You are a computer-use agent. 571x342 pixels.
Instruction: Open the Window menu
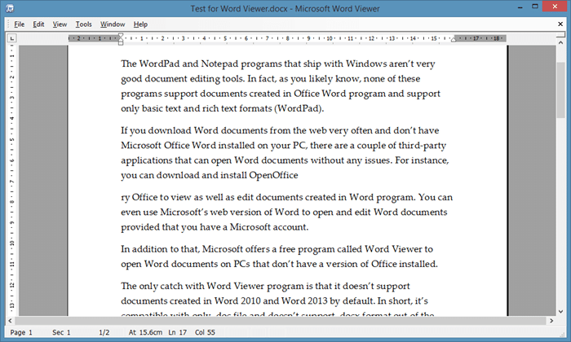(113, 24)
